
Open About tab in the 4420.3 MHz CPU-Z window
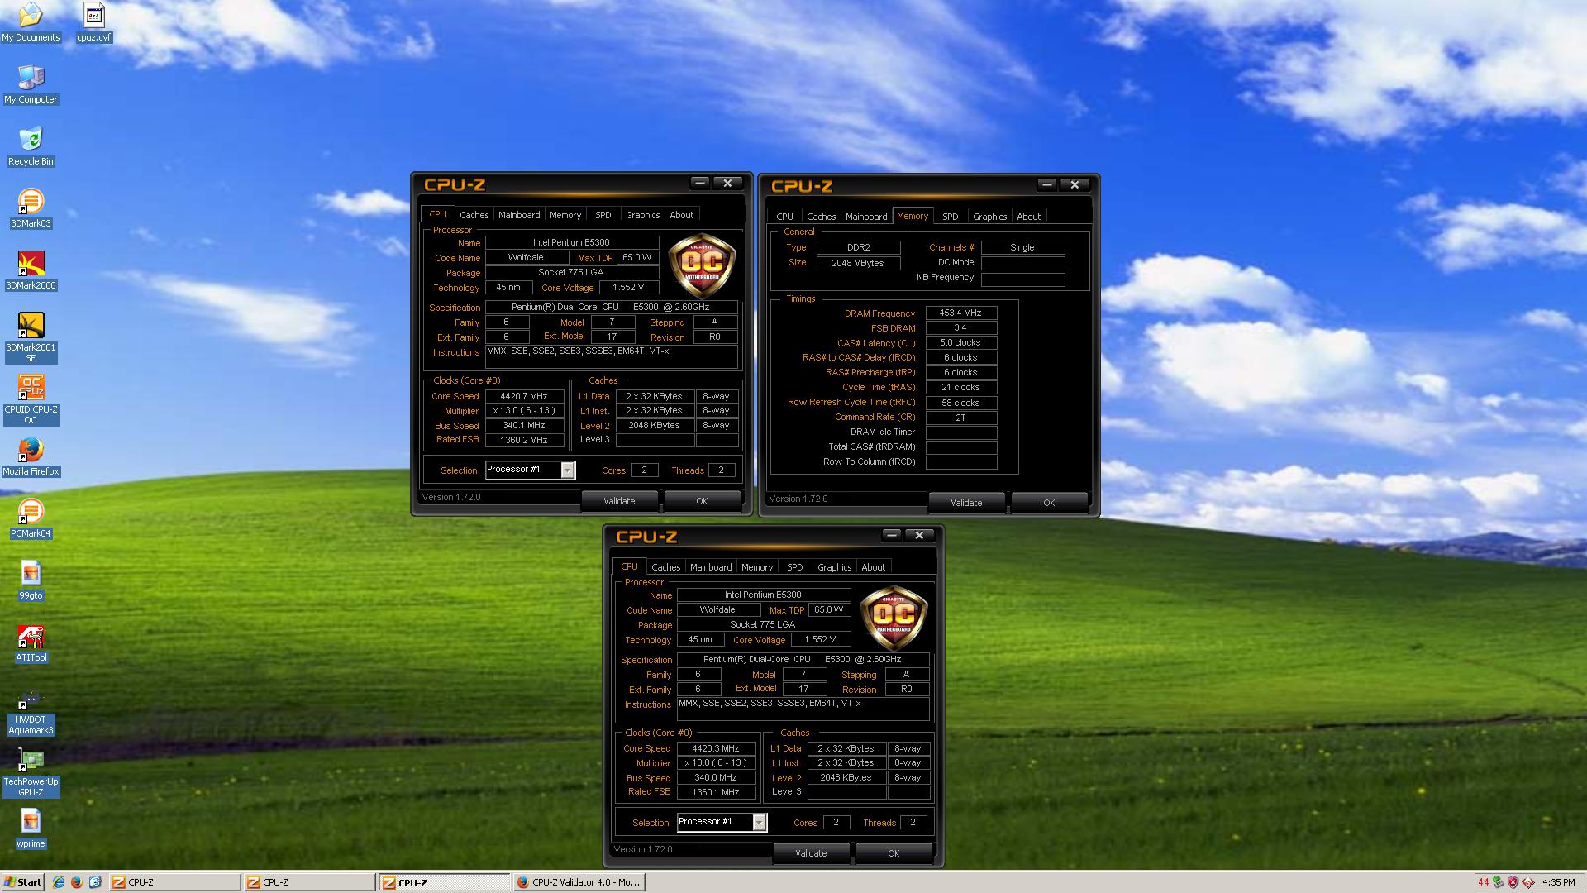tap(874, 567)
